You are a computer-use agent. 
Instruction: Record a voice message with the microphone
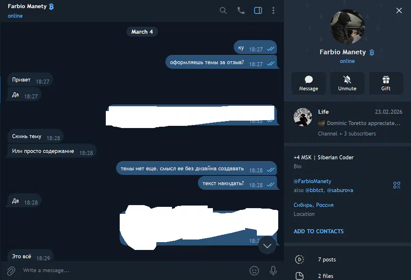pyautogui.click(x=273, y=270)
